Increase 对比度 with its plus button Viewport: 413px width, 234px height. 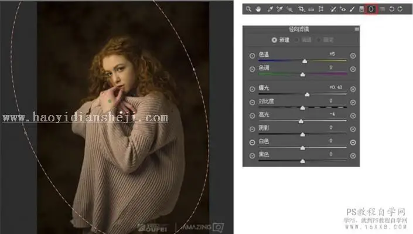point(353,103)
